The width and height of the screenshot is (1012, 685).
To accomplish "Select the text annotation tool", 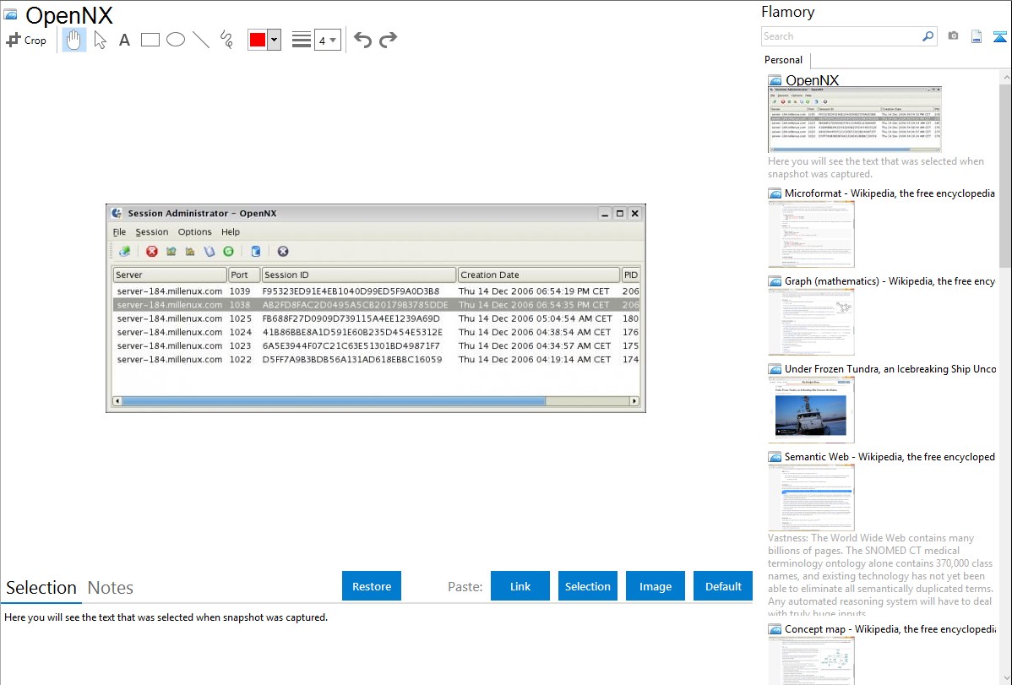I will pyautogui.click(x=124, y=40).
